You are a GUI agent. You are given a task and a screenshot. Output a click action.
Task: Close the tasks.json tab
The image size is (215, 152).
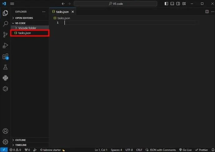tap(73, 12)
